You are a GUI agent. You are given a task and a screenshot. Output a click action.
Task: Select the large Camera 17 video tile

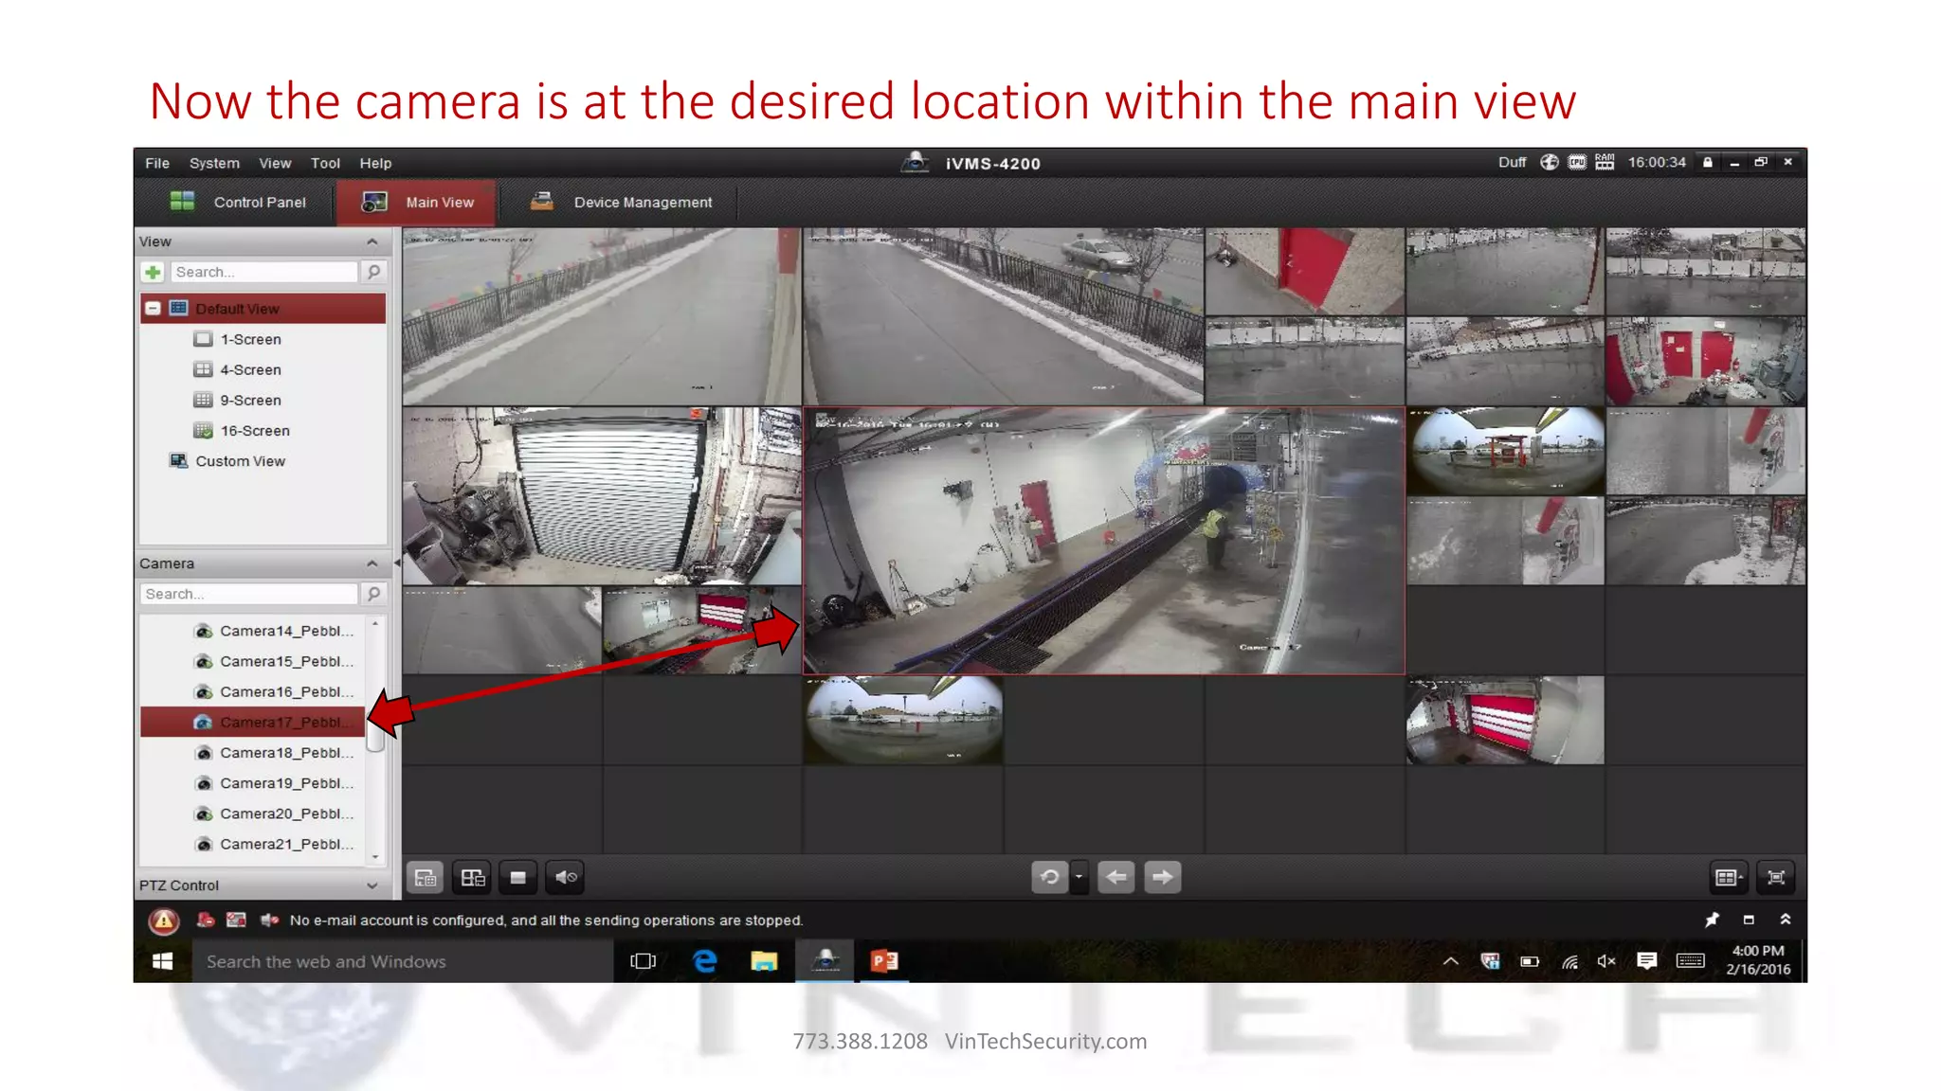click(1104, 541)
